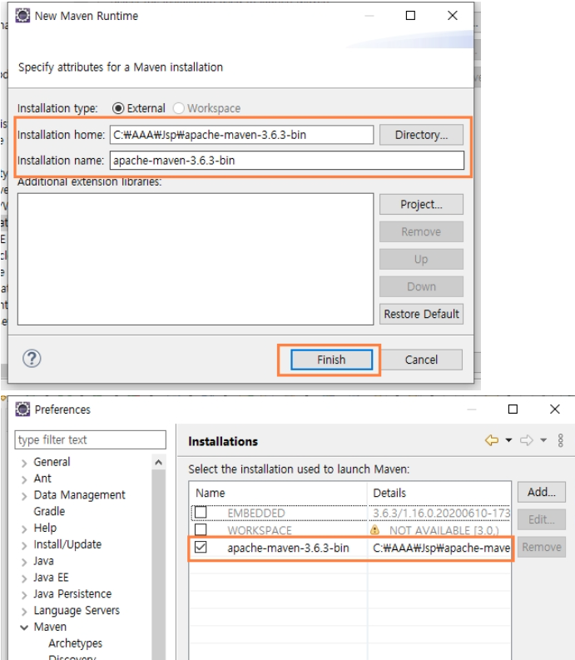Click the Installation name text field
Image resolution: width=575 pixels, height=660 pixels.
pyautogui.click(x=287, y=161)
